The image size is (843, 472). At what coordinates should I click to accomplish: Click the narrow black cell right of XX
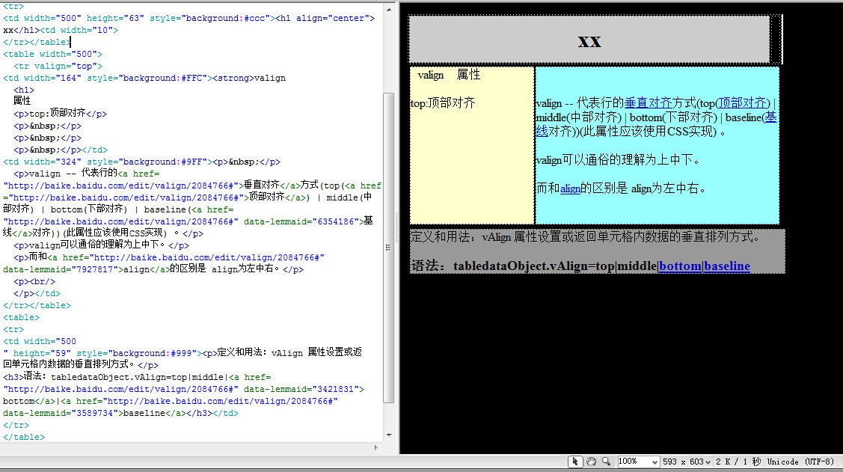click(776, 39)
